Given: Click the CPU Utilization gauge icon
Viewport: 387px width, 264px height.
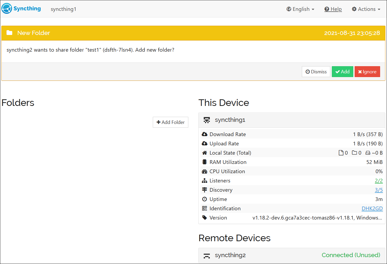Looking at the screenshot, I should [205, 171].
